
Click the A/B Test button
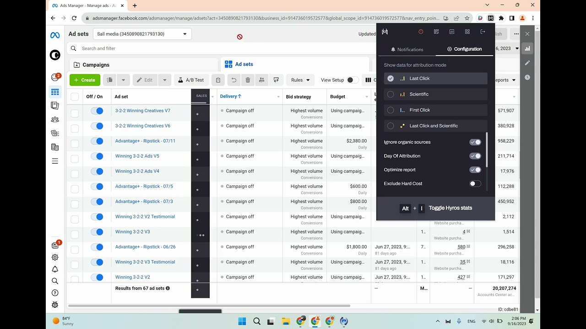point(191,80)
